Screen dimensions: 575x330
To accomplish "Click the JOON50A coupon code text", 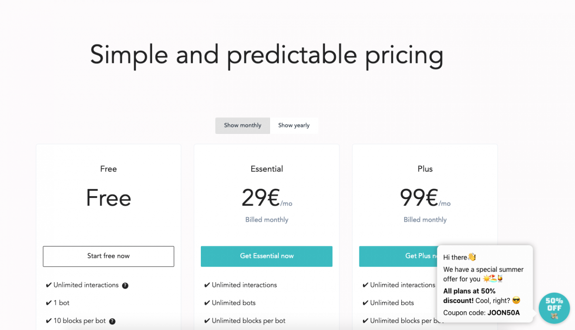I will (x=503, y=313).
